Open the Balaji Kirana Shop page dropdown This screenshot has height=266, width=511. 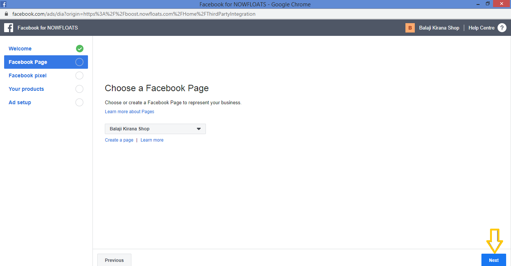(155, 129)
